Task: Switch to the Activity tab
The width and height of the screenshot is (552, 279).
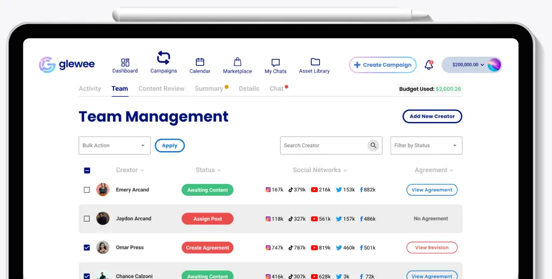Action: [90, 89]
